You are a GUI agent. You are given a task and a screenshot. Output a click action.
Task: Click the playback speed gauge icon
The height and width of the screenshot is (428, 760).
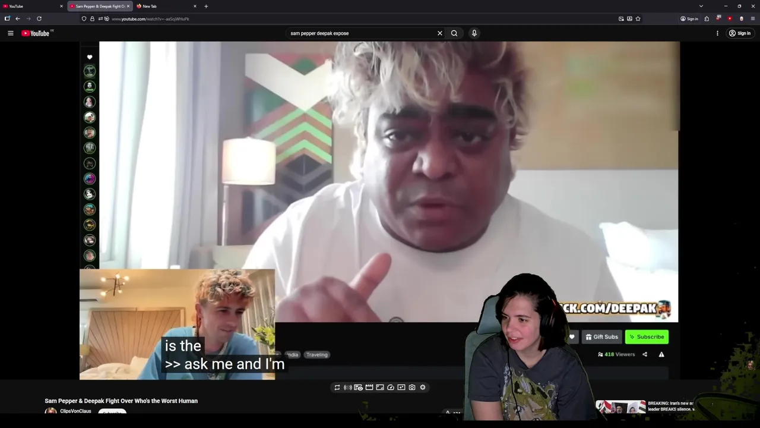(x=391, y=388)
